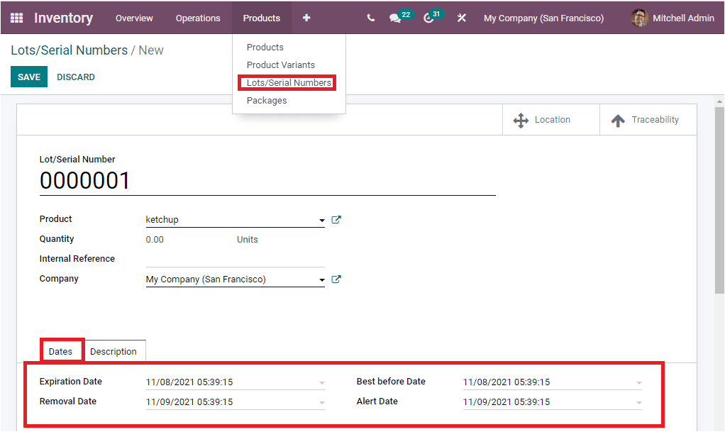The image size is (725, 432).
Task: Open the apps menu grid icon
Action: (x=16, y=18)
